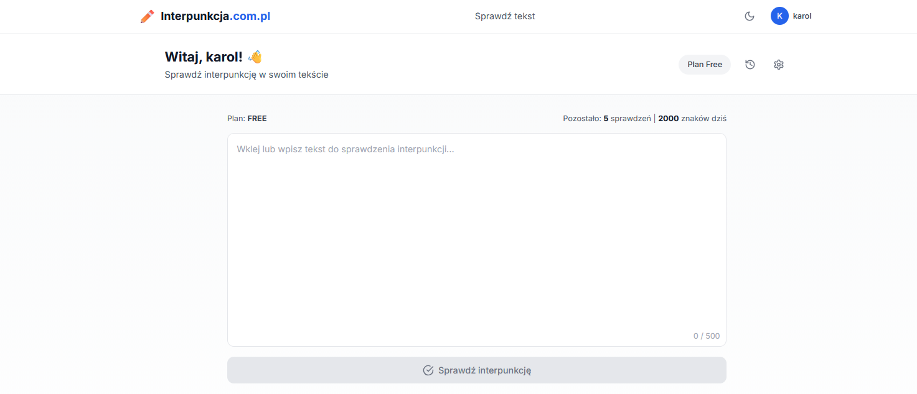917x394 pixels.
Task: Click the blue .com.pl part of the logo
Action: click(x=250, y=16)
